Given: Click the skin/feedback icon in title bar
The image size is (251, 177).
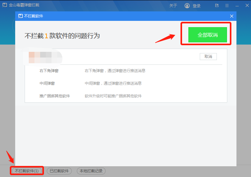Looking at the screenshot, I should pyautogui.click(x=217, y=6).
